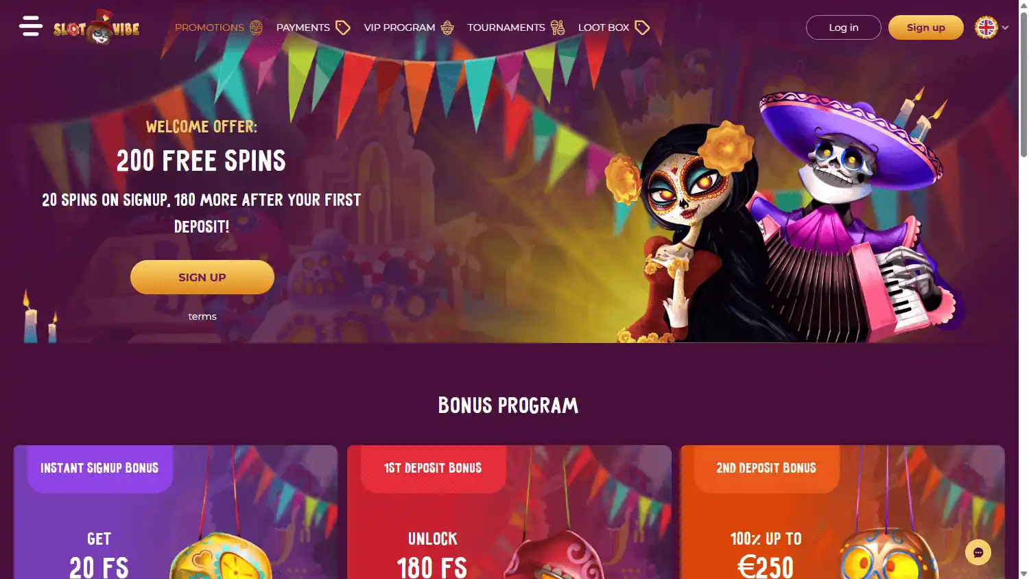
Task: Open the welcome offer terms link
Action: point(202,316)
